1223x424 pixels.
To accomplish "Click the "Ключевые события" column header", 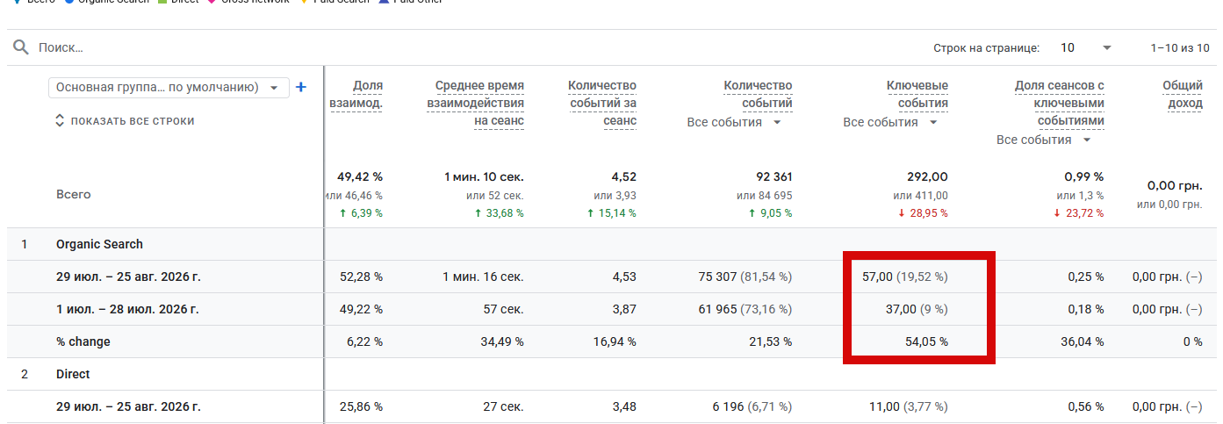I will [917, 94].
